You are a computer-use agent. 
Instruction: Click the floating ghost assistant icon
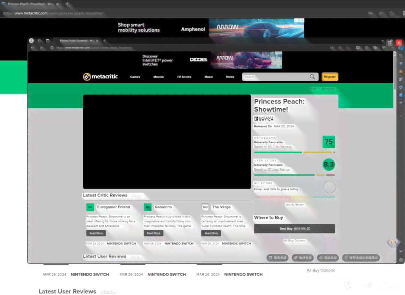pyautogui.click(x=393, y=243)
